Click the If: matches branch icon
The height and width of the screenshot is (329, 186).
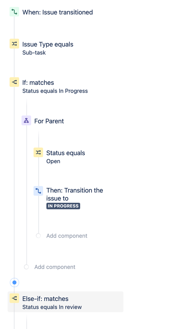(14, 82)
